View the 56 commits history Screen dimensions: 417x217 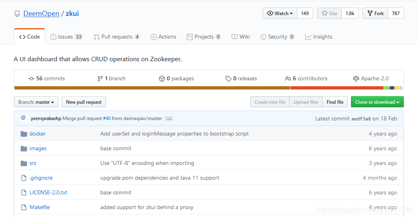pos(47,78)
